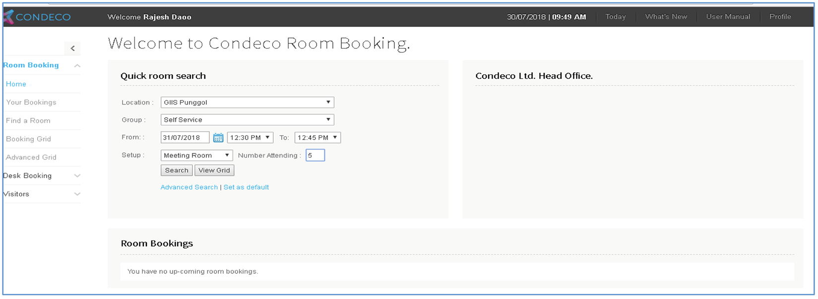This screenshot has height=299, width=818.
Task: Click the 'Welcome Rajesh Daoo' text
Action: (x=149, y=17)
